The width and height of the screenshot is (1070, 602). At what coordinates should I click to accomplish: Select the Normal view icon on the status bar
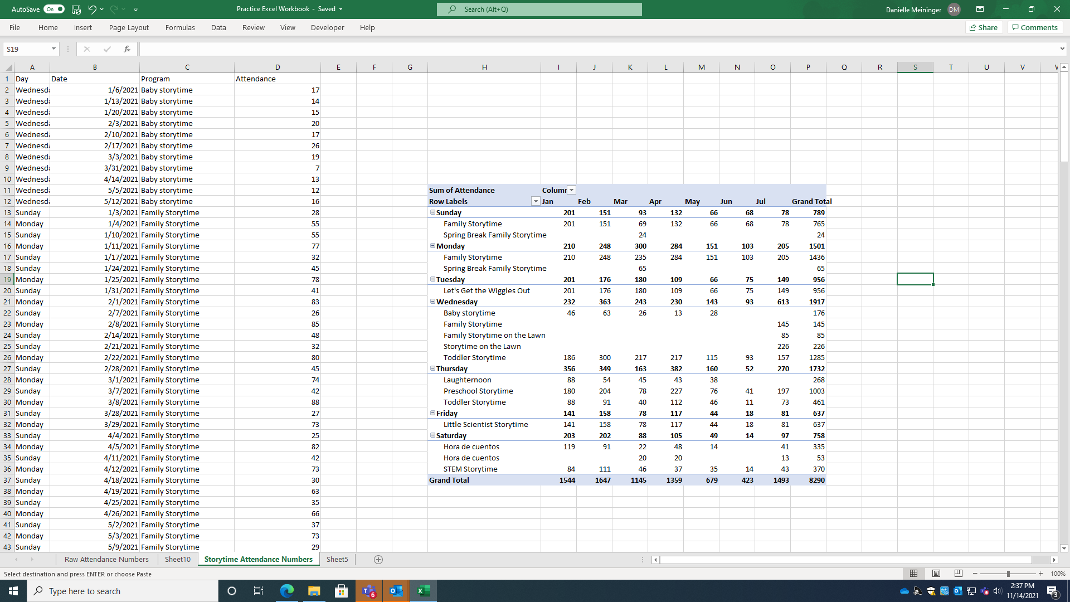coord(913,573)
